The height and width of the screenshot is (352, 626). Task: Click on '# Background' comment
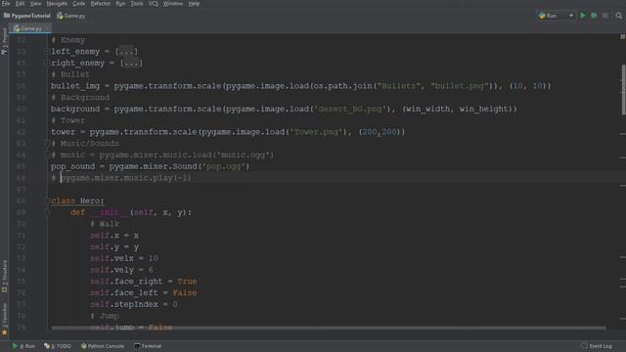[80, 98]
